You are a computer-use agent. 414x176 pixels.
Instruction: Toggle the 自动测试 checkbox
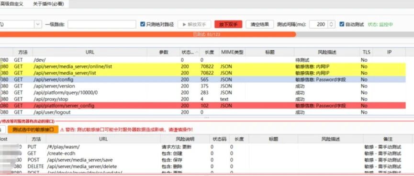(342, 24)
